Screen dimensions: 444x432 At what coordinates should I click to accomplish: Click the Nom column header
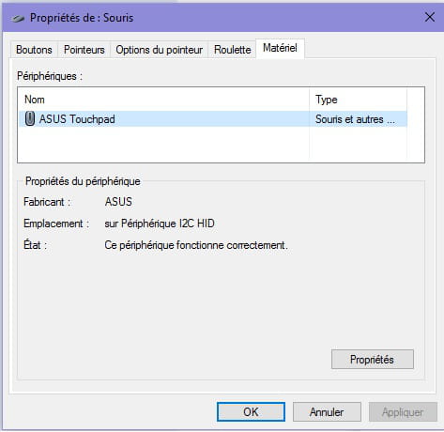[35, 100]
